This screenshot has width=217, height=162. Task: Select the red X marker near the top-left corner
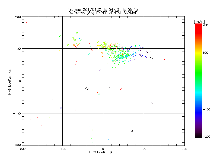[27, 22]
